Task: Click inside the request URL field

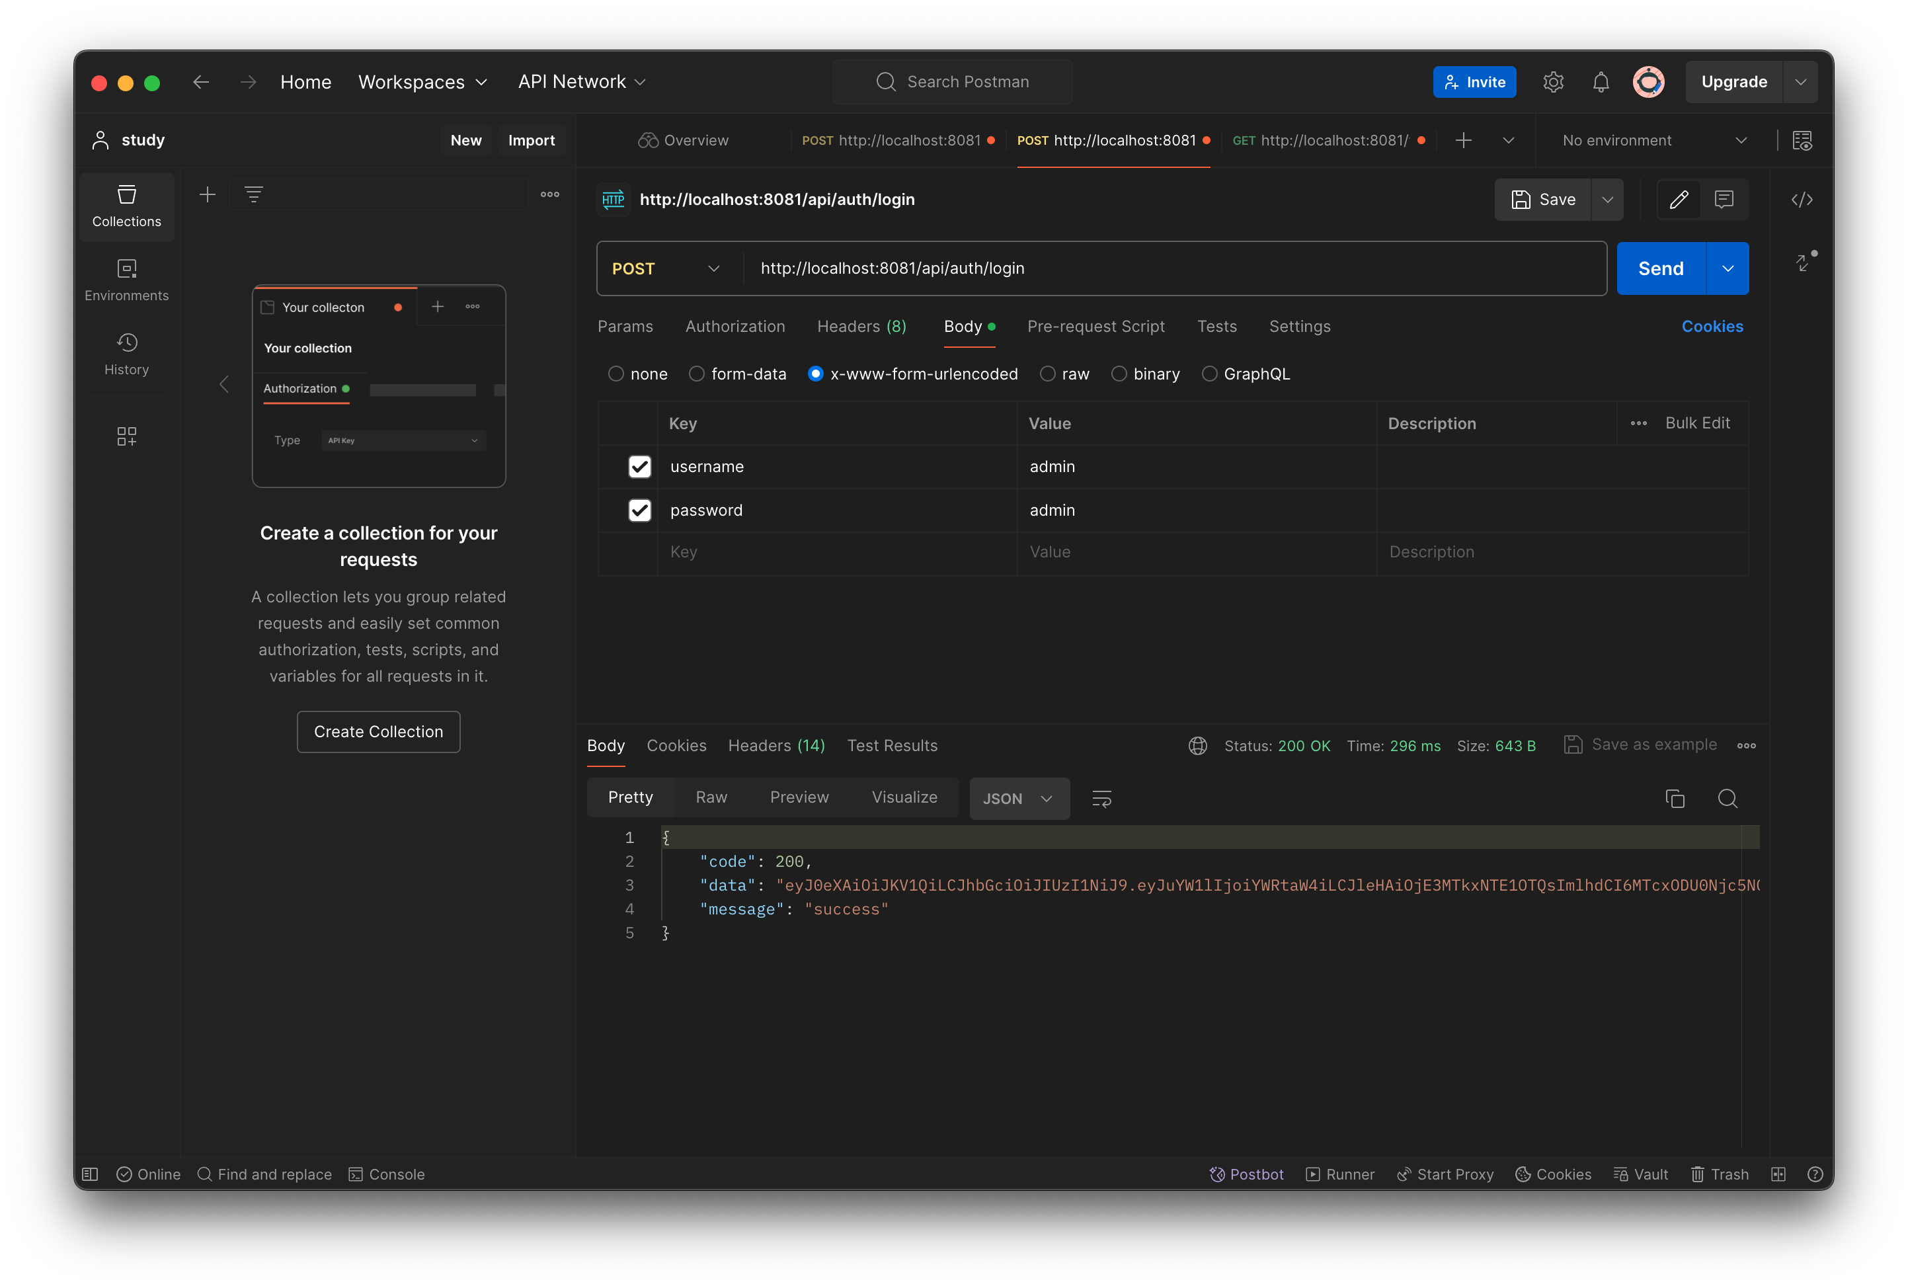Action: click(1067, 268)
